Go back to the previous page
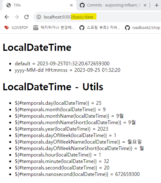Image resolution: width=161 pixels, height=183 pixels. pos(7,17)
